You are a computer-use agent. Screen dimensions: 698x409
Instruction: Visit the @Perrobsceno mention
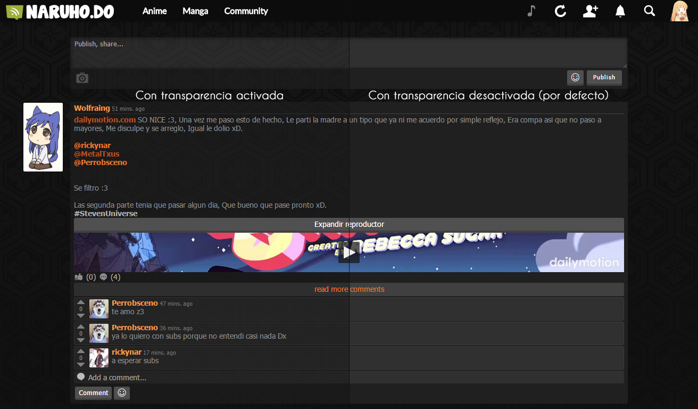[101, 162]
